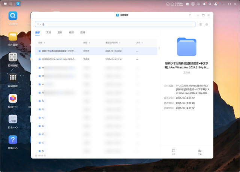Open the resource monitor icon in top bar
The image size is (240, 172).
(x=193, y=4)
